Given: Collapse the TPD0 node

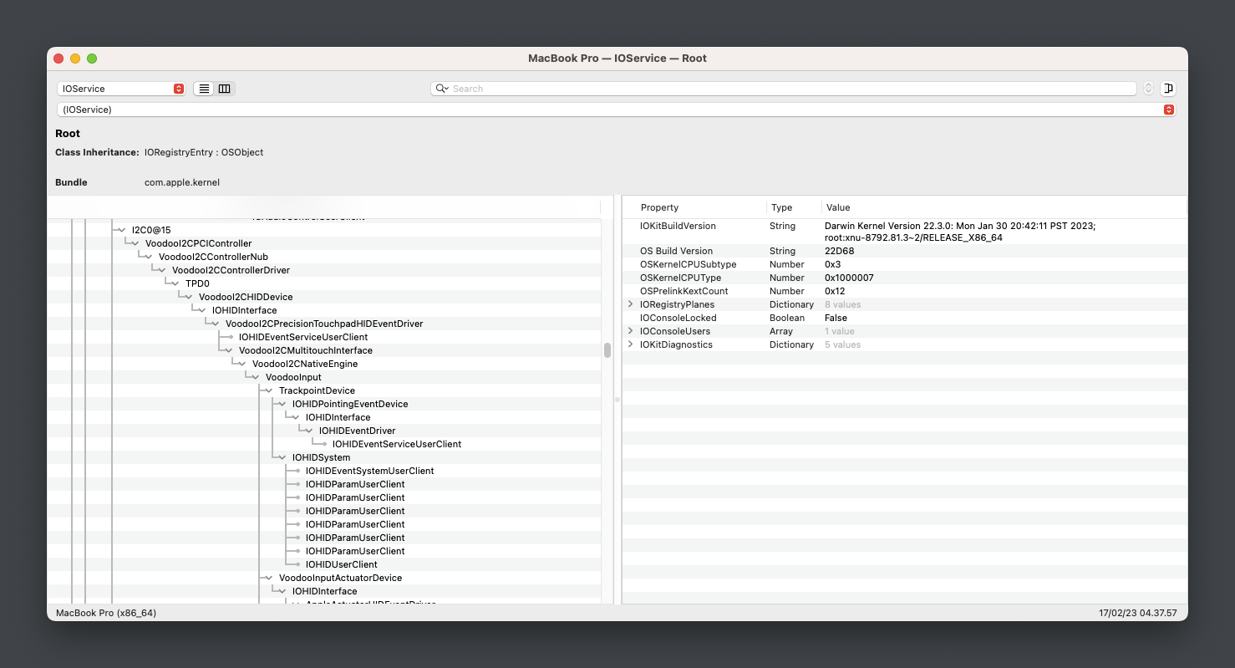Looking at the screenshot, I should [x=175, y=283].
